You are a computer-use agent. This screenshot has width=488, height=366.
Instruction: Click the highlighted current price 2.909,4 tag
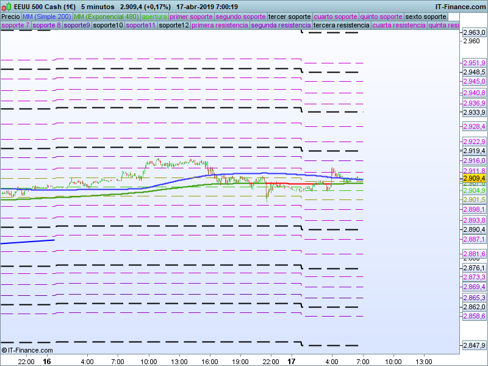[474, 178]
